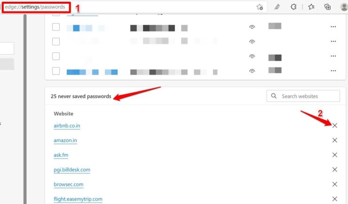Remove browsec.com from never saved list
Screen dimensions: 348x204
tap(335, 184)
